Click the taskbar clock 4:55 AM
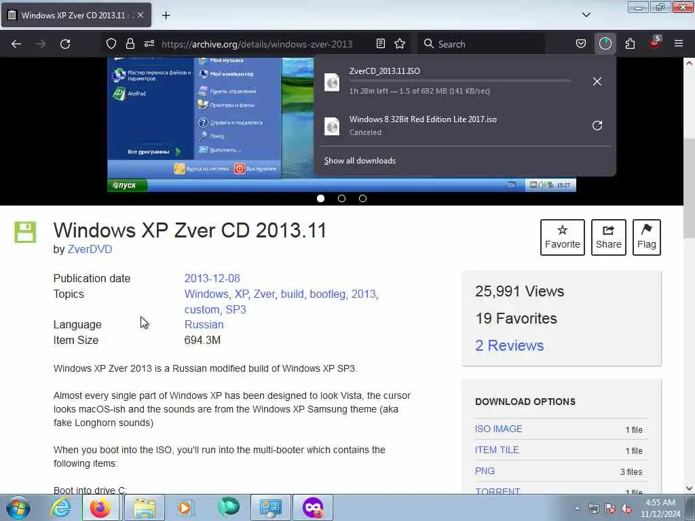The height and width of the screenshot is (521, 695). [x=660, y=508]
